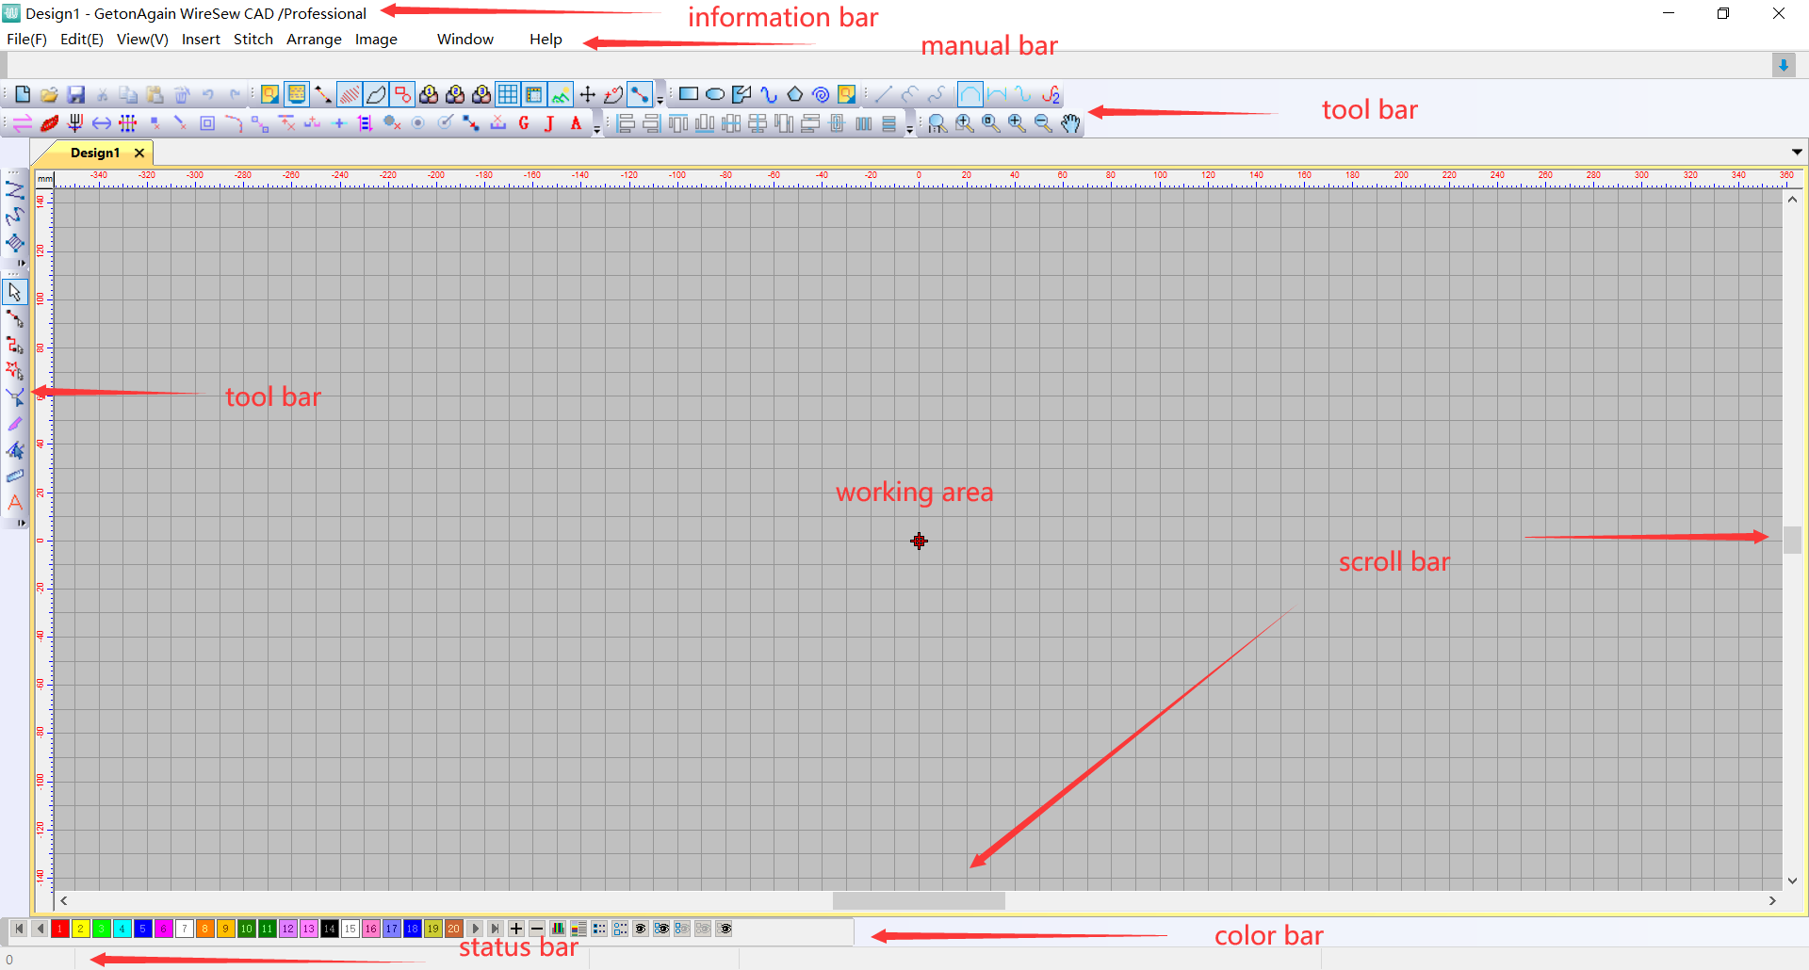Image resolution: width=1809 pixels, height=970 pixels.
Task: Open the Insert menu
Action: 201,40
